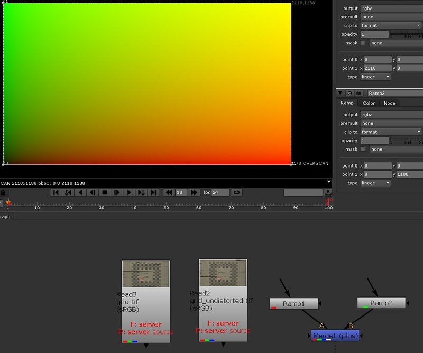The image size is (423, 353).
Task: Toggle the playback loop mode icon
Action: pos(236,192)
